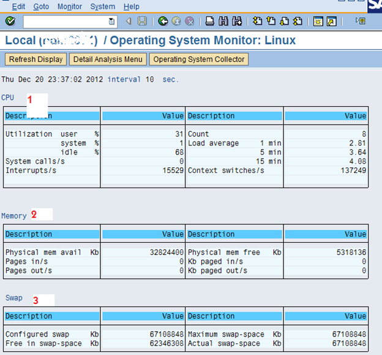The image size is (382, 355).
Task: Click the 5 min load average value 3.64
Action: pyautogui.click(x=358, y=152)
